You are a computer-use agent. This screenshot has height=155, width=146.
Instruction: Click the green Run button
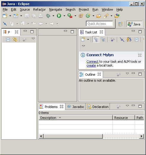coord(59,16)
